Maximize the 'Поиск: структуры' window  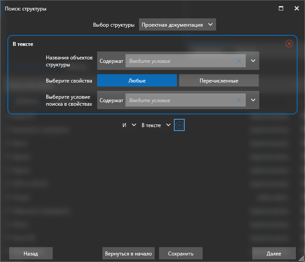[281, 8]
